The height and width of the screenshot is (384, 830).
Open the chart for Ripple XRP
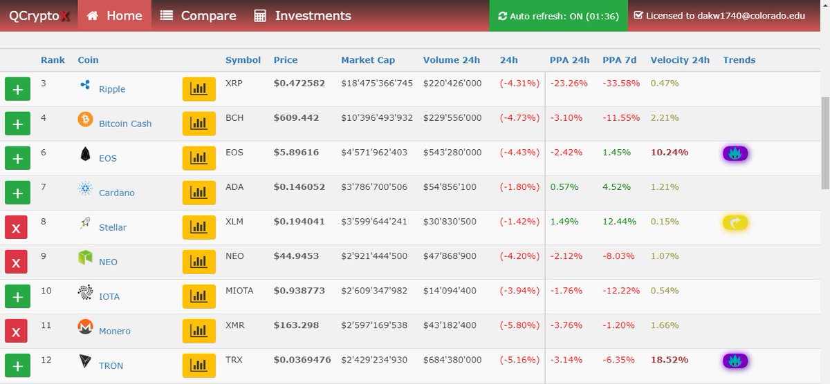[198, 89]
